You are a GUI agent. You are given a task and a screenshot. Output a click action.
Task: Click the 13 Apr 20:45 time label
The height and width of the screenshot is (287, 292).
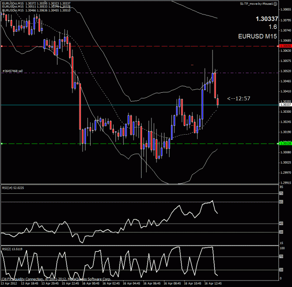(50, 283)
